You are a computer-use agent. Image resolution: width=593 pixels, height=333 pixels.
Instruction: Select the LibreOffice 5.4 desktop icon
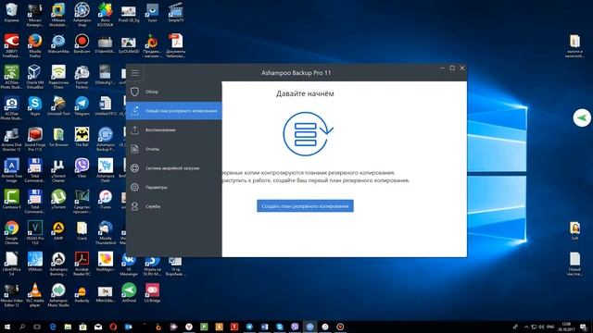click(11, 264)
